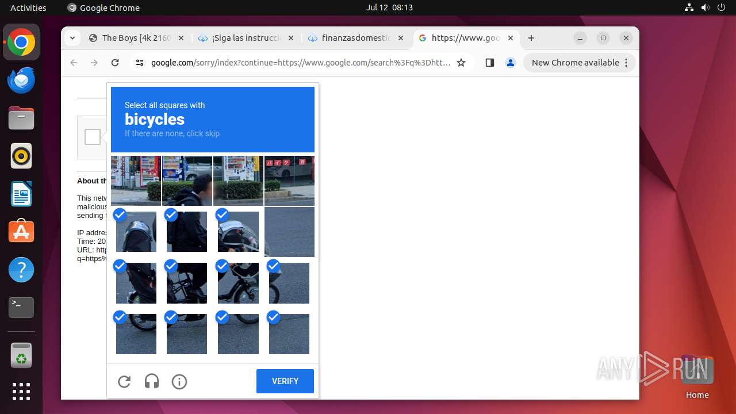Screen dimensions: 736x414
Task: Deselect bottom-right checked asphalt tile
Action: coord(289,334)
